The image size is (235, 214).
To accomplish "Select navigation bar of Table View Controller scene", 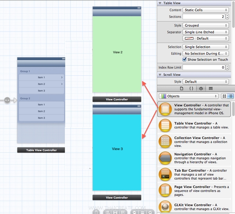I will click(x=41, y=64).
